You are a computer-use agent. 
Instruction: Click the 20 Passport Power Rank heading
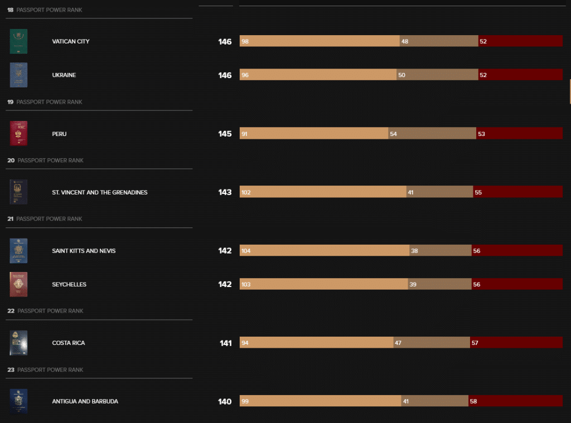[x=46, y=160]
